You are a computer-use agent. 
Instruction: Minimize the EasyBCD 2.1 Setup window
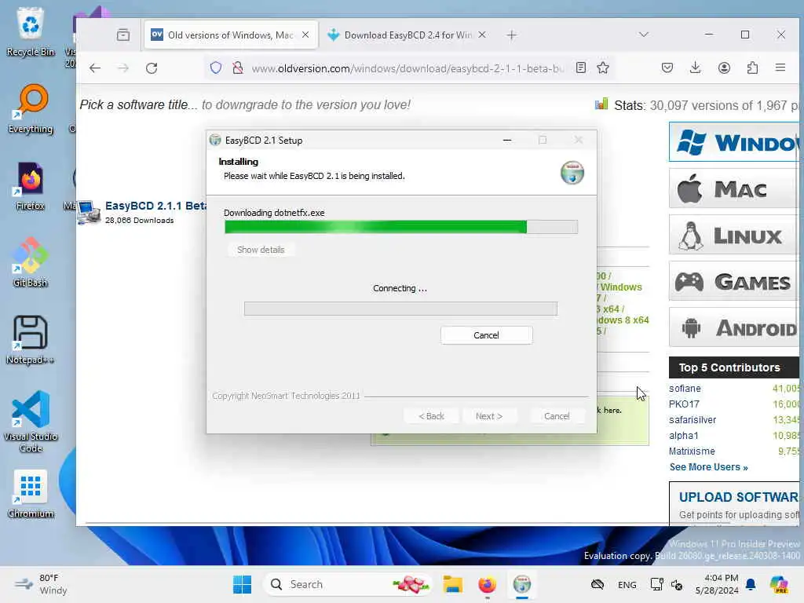507,140
